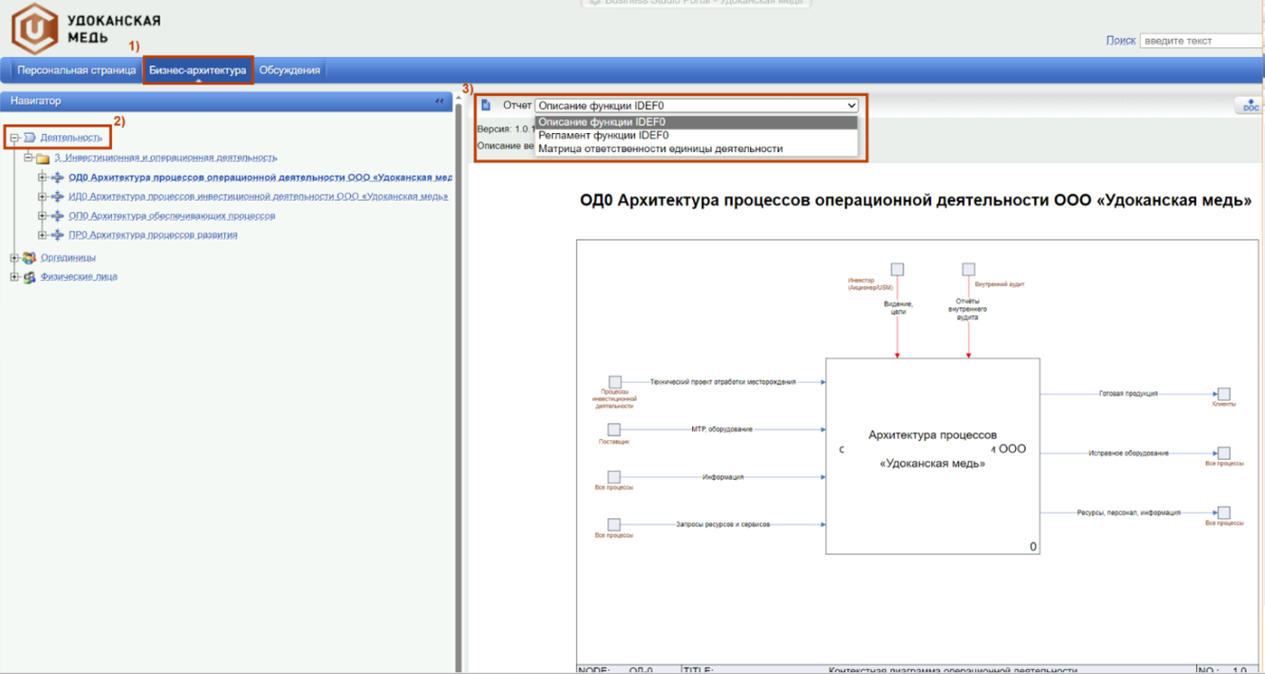1265x674 pixels.
Task: Click the yellow folder icon in the tree
Action: point(42,158)
